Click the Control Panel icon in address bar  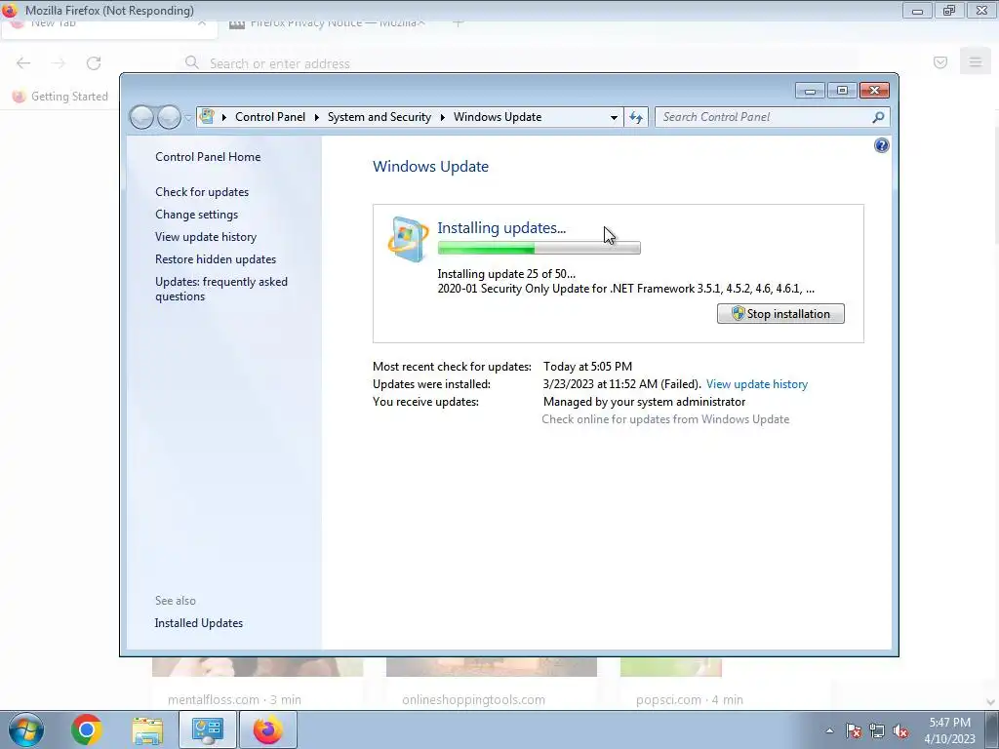(207, 117)
